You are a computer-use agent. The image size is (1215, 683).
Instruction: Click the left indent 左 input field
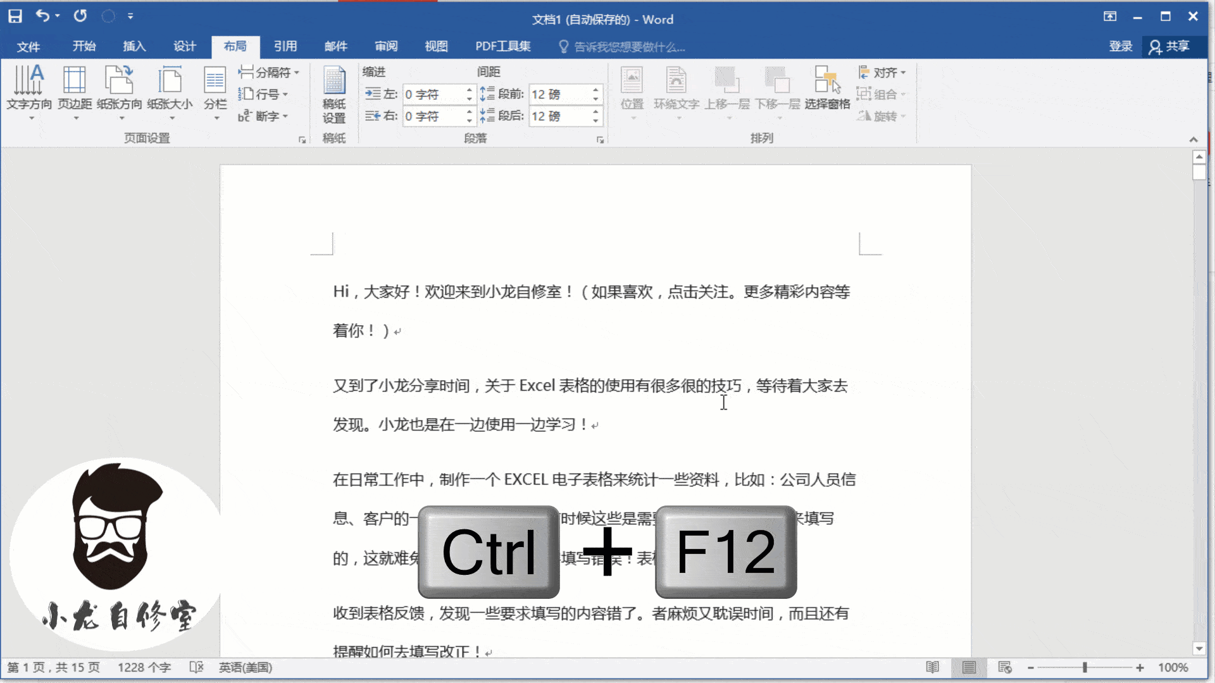point(434,94)
